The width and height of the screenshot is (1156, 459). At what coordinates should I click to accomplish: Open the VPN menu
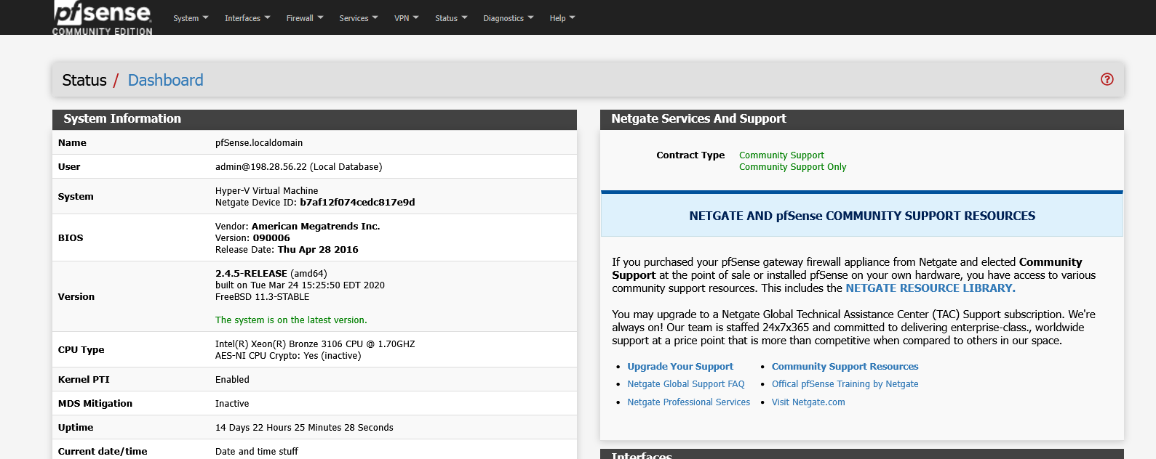[x=406, y=18]
